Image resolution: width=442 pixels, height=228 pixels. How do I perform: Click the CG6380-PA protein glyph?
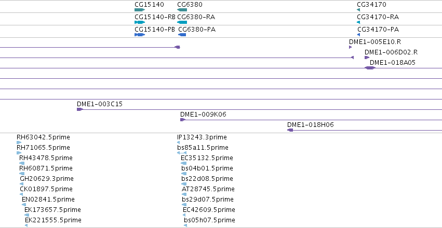coord(182,35)
